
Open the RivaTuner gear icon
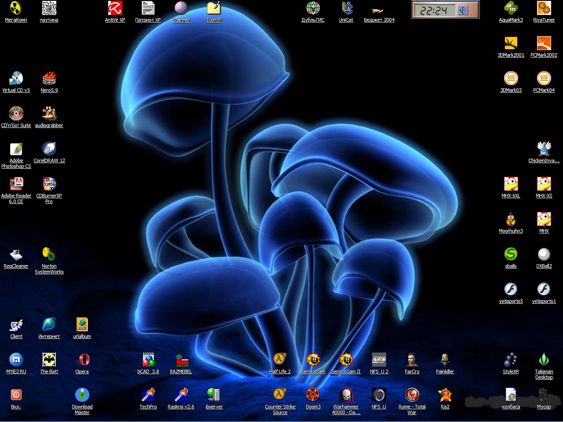[x=544, y=8]
